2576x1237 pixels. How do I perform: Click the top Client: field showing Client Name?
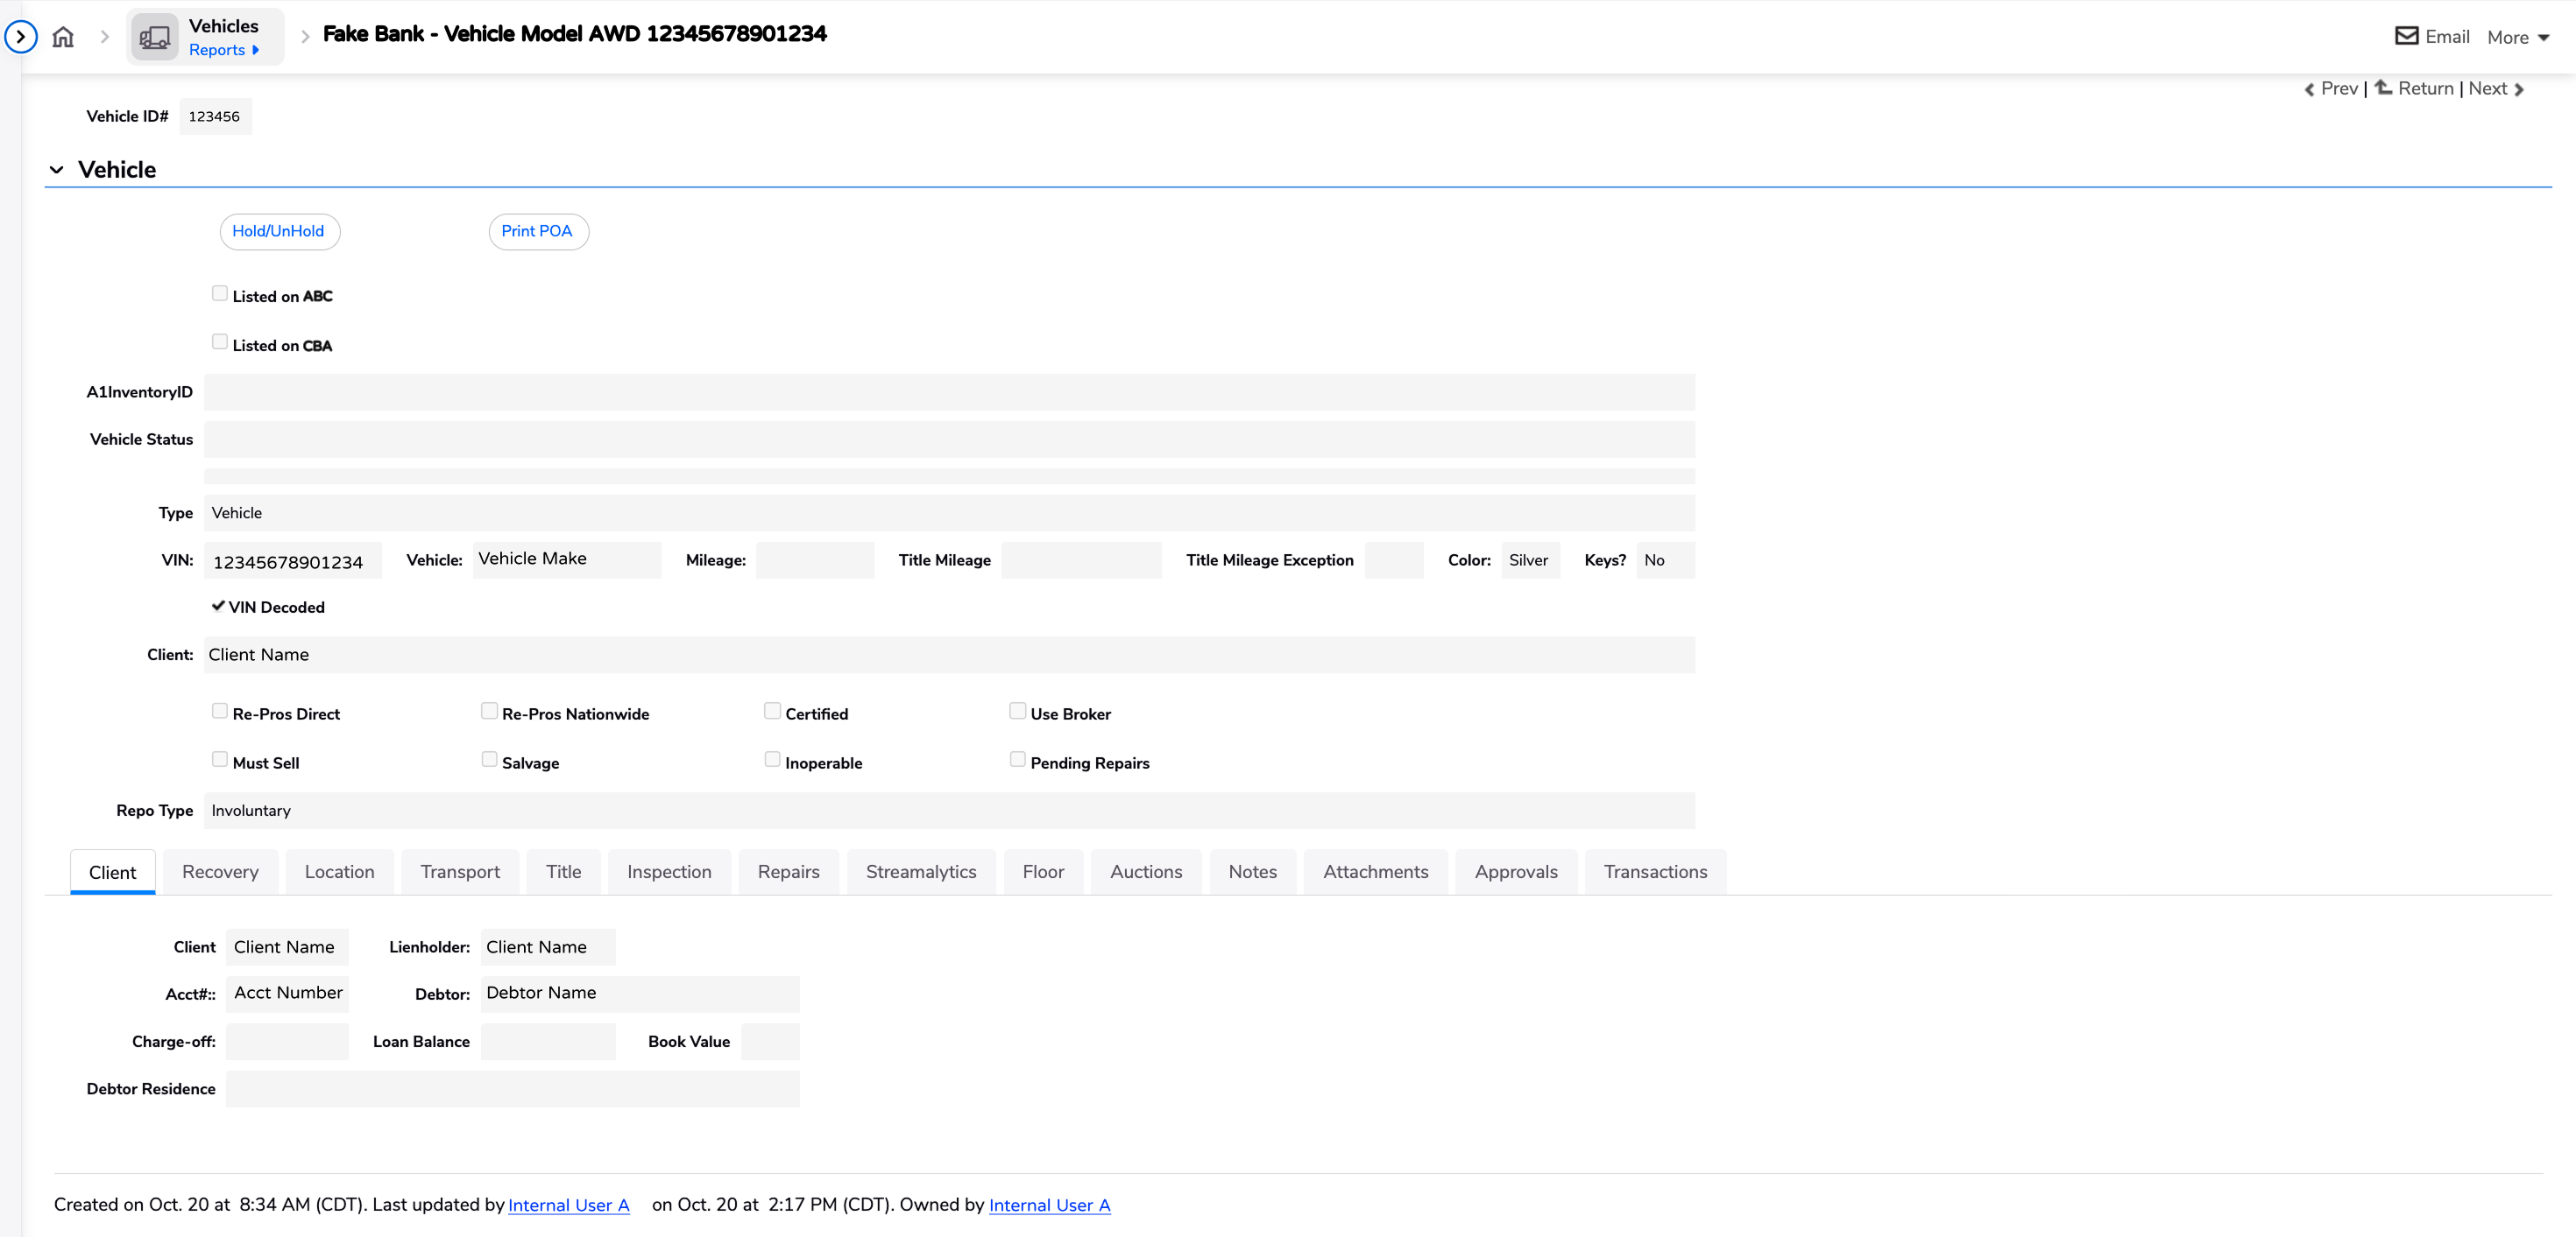coord(949,655)
